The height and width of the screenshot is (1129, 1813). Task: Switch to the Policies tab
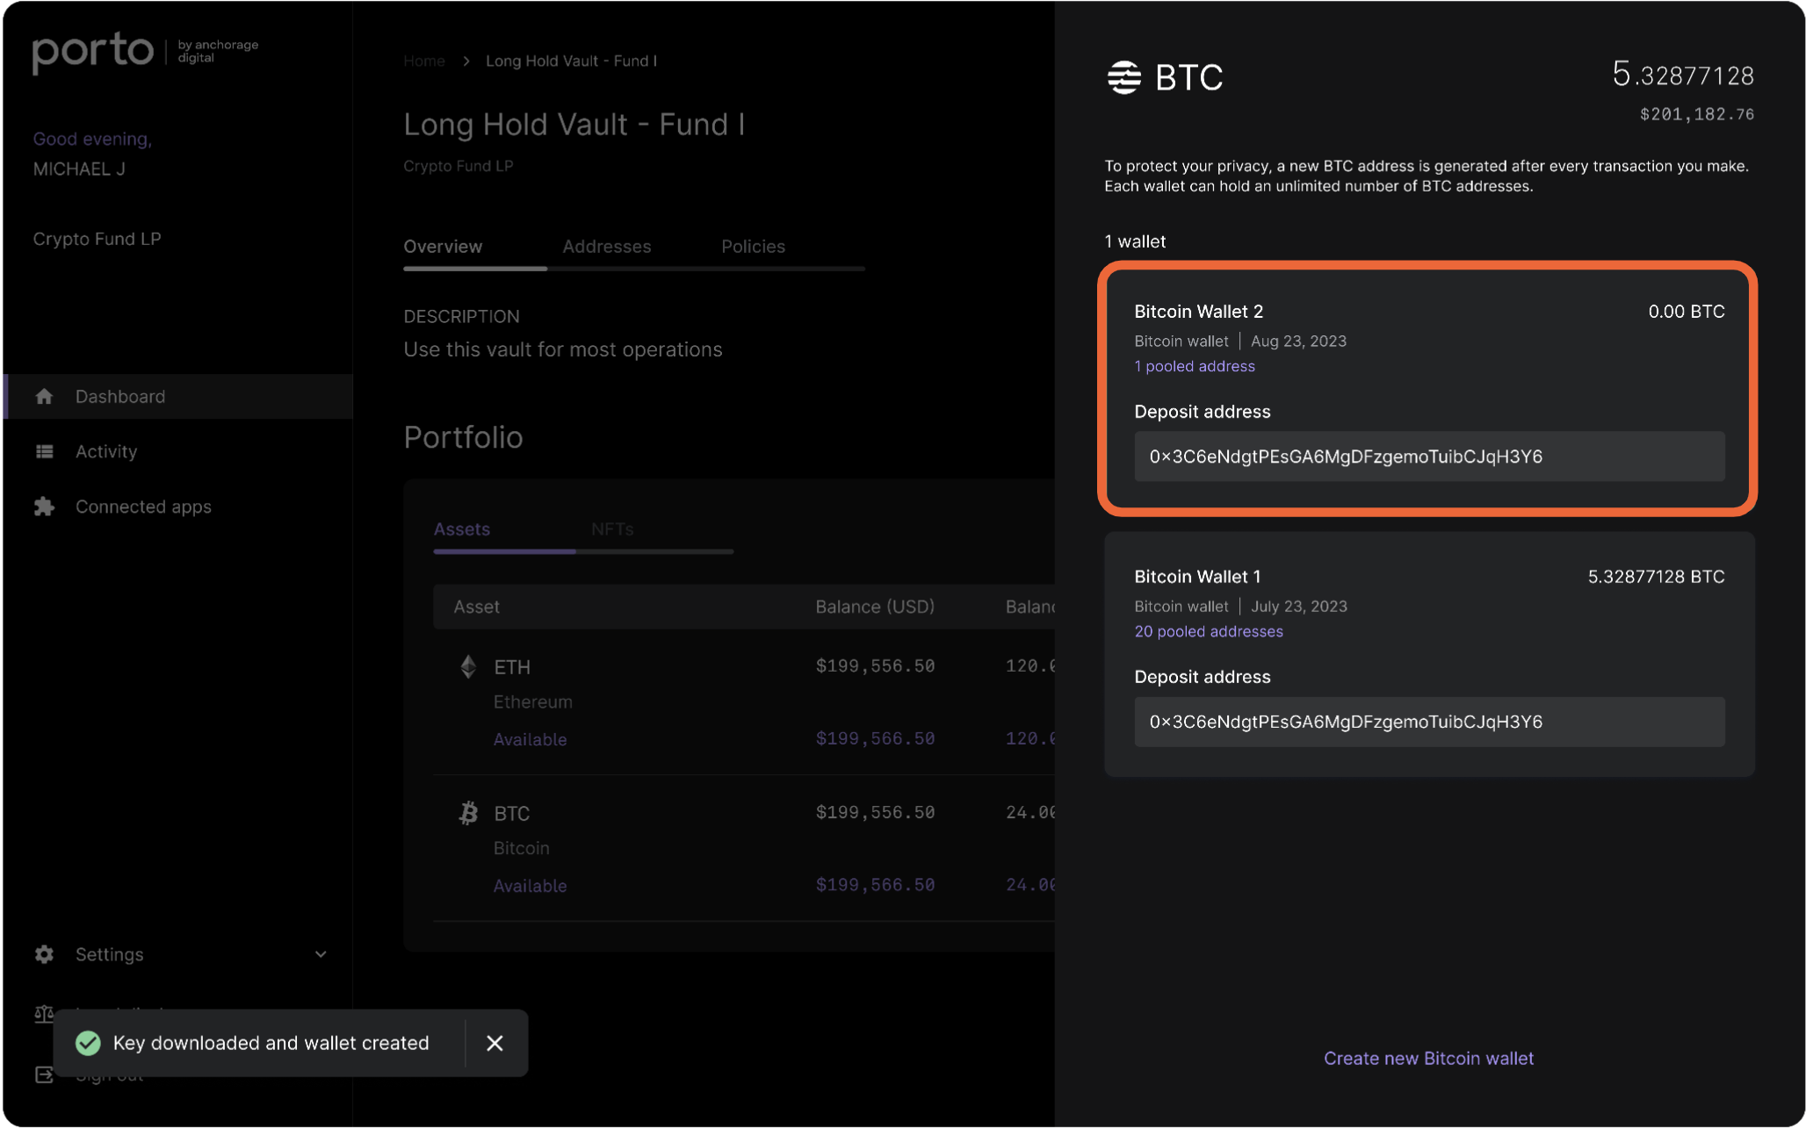pos(753,247)
